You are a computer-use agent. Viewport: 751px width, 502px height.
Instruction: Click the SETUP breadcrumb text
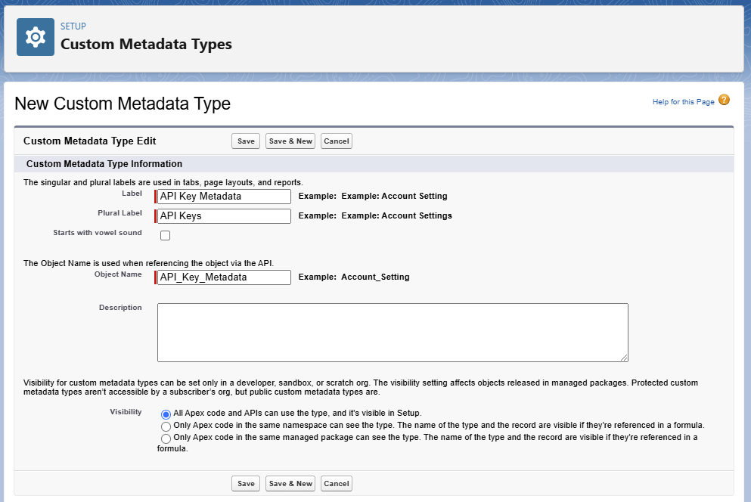(73, 26)
